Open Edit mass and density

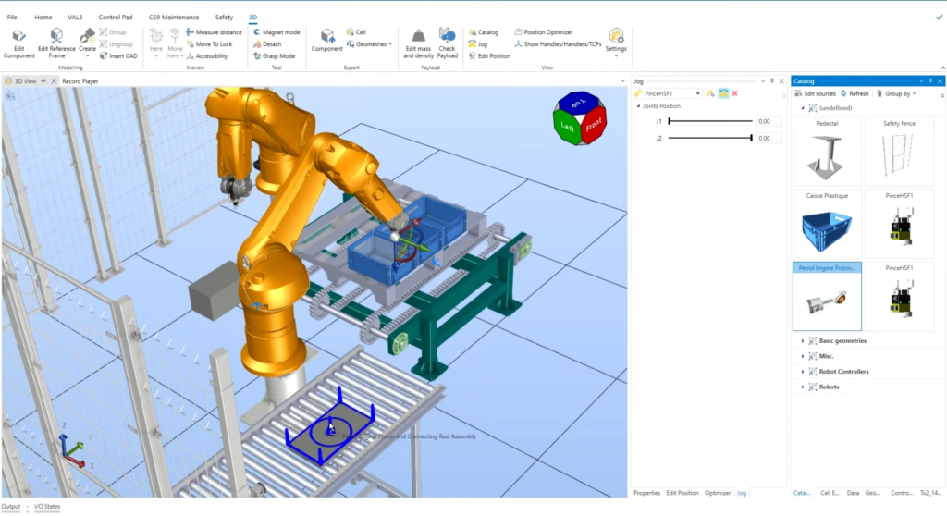point(419,37)
